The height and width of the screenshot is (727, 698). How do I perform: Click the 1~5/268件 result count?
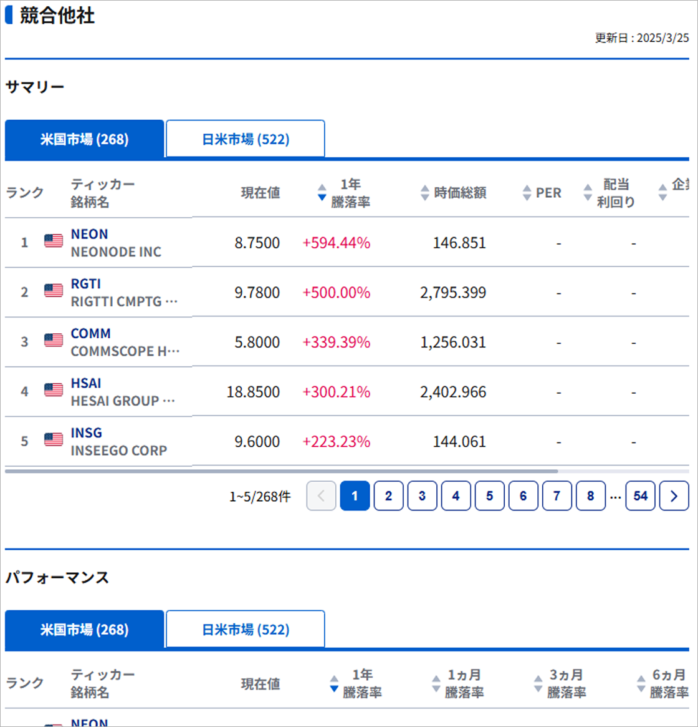click(260, 497)
